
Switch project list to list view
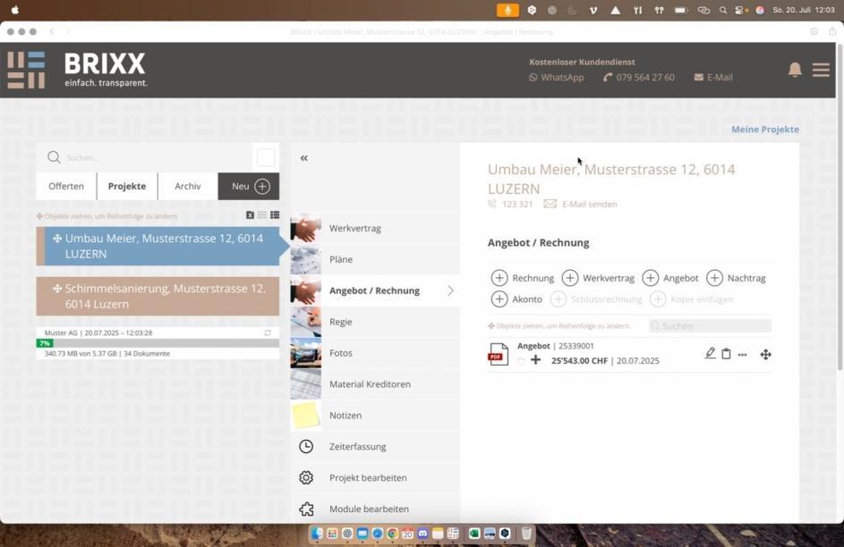coord(275,215)
